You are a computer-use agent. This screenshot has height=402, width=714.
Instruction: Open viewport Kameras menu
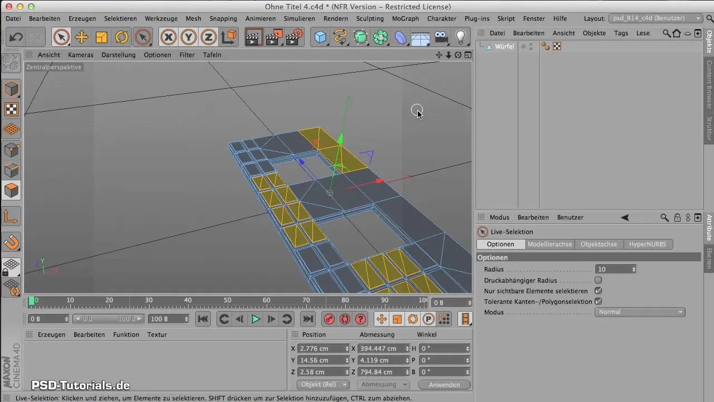(x=81, y=55)
